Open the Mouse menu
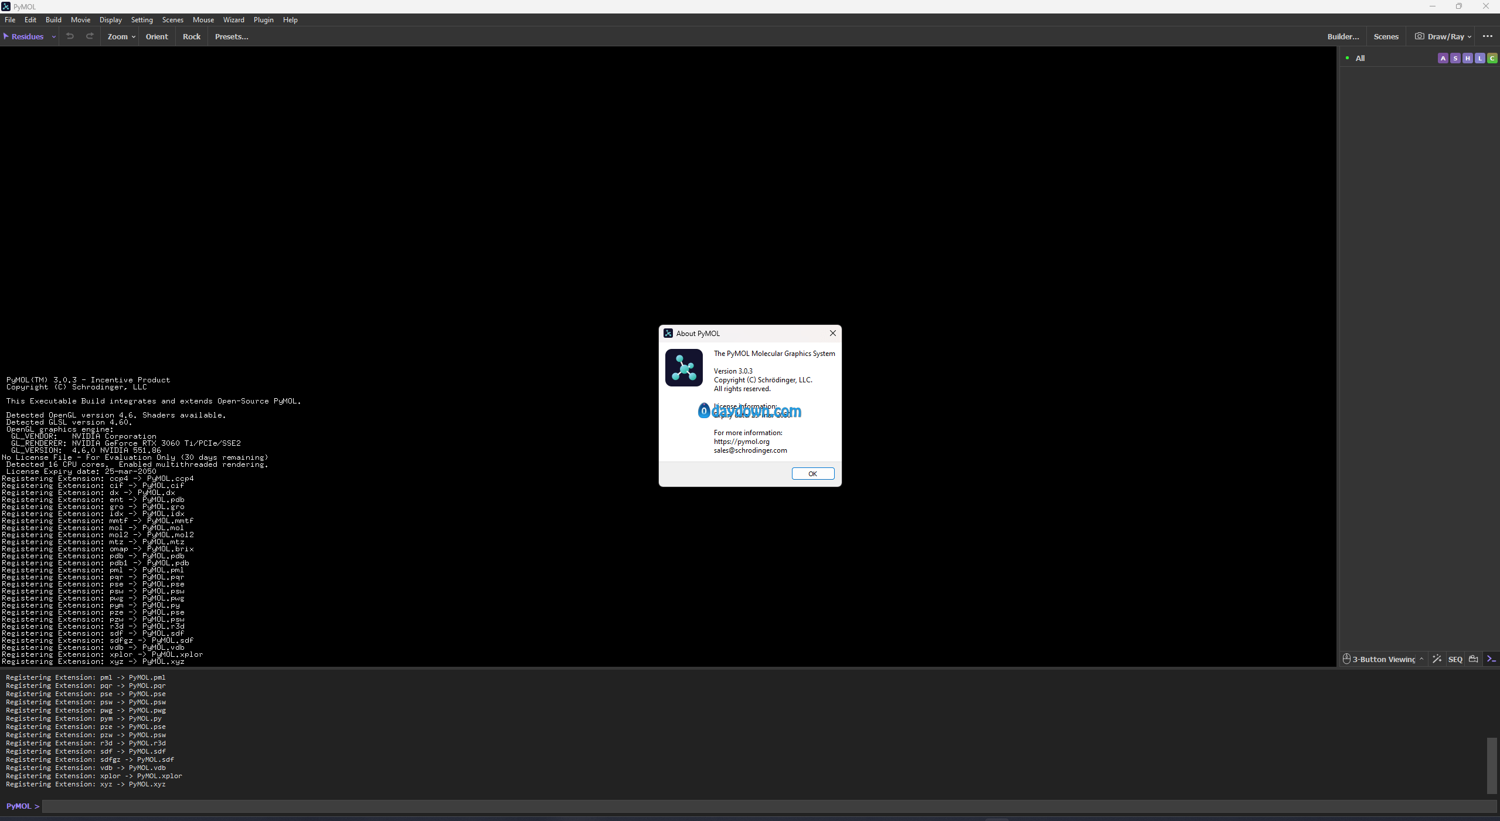 coord(203,19)
